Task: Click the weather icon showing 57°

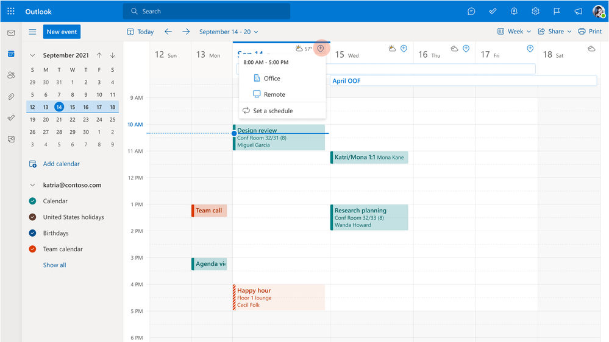Action: tap(299, 49)
